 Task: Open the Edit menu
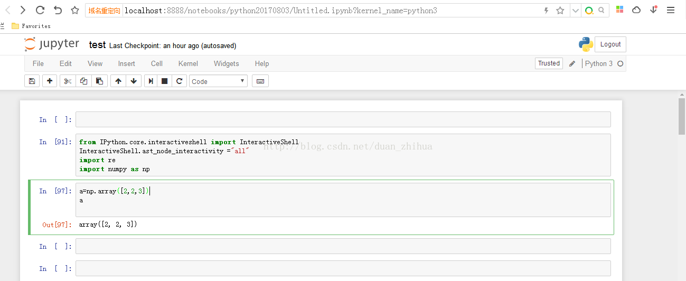pyautogui.click(x=65, y=63)
